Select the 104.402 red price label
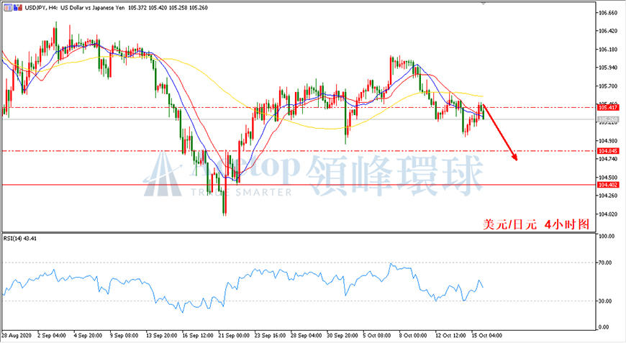This screenshot has width=626, height=343. (608, 185)
